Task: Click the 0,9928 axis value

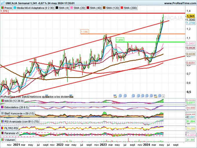Action: pyautogui.click(x=191, y=48)
